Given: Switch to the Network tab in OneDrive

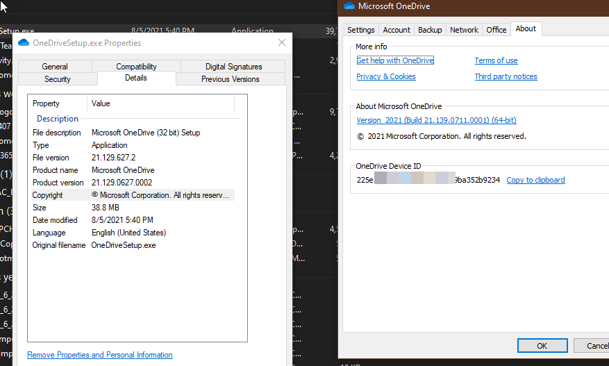Looking at the screenshot, I should pyautogui.click(x=464, y=30).
